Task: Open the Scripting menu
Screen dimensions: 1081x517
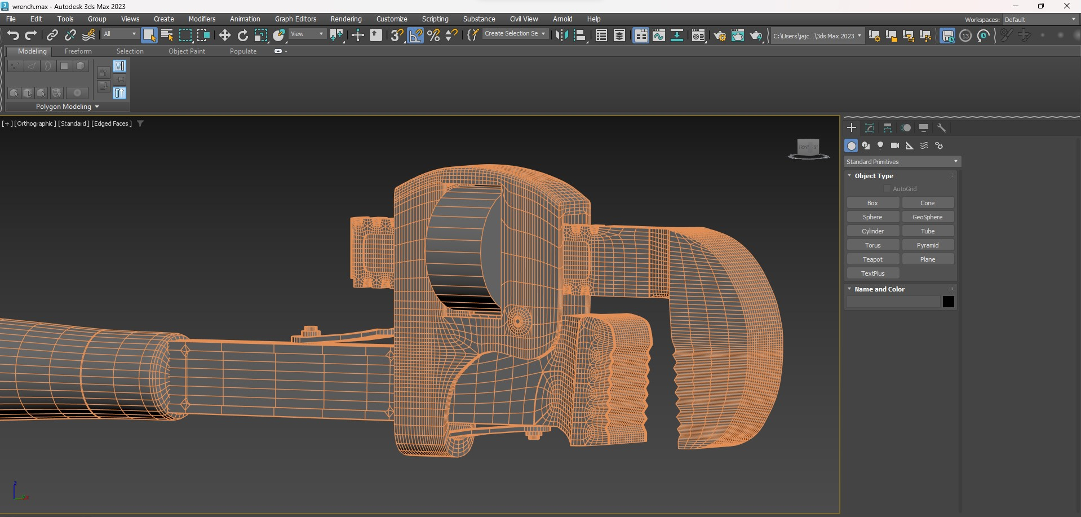Action: 435,19
